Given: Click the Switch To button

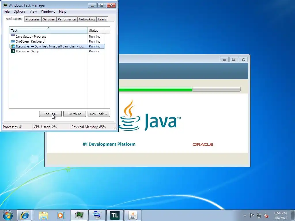Looking at the screenshot, I should (x=75, y=114).
